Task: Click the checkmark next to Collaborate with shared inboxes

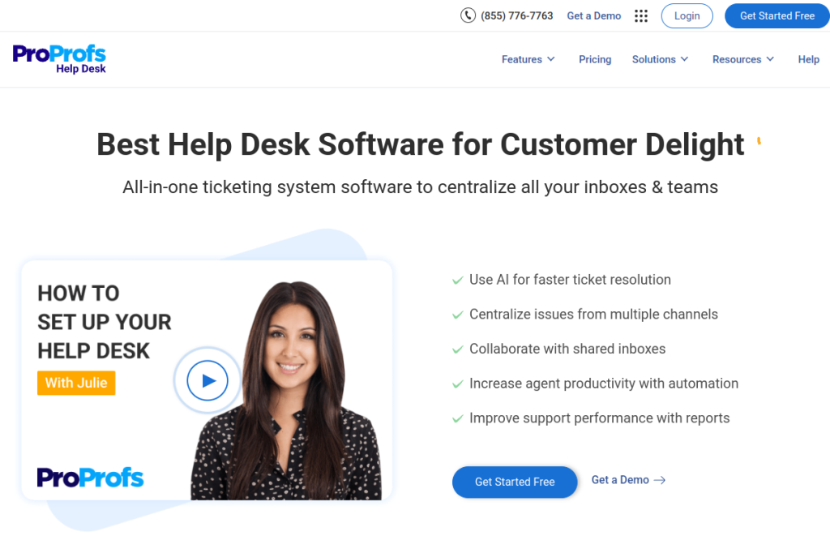Action: click(x=458, y=349)
